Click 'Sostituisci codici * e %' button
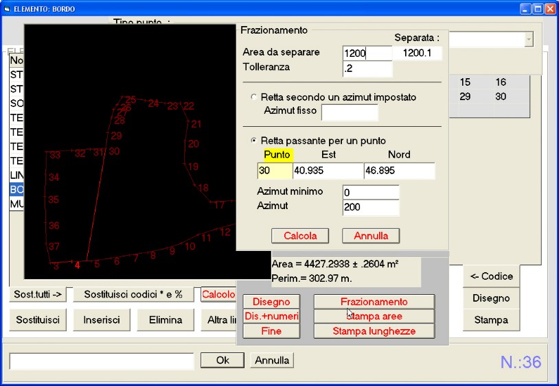The image size is (559, 386). click(x=133, y=294)
